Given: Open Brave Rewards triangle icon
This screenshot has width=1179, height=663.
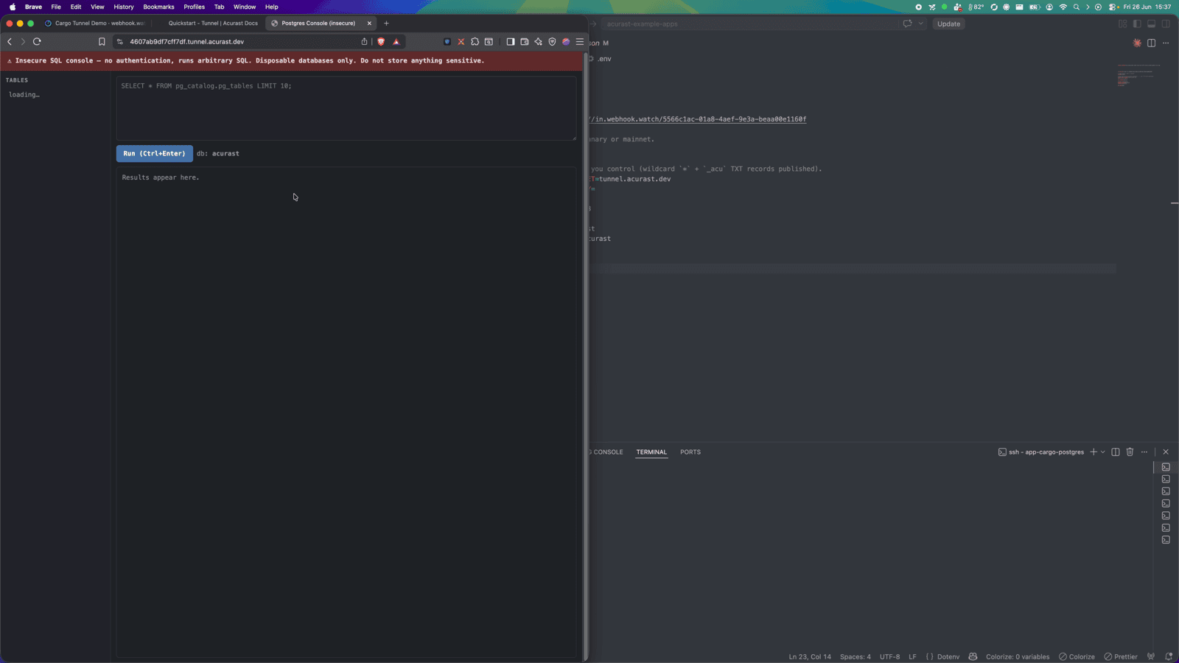Looking at the screenshot, I should pyautogui.click(x=396, y=42).
